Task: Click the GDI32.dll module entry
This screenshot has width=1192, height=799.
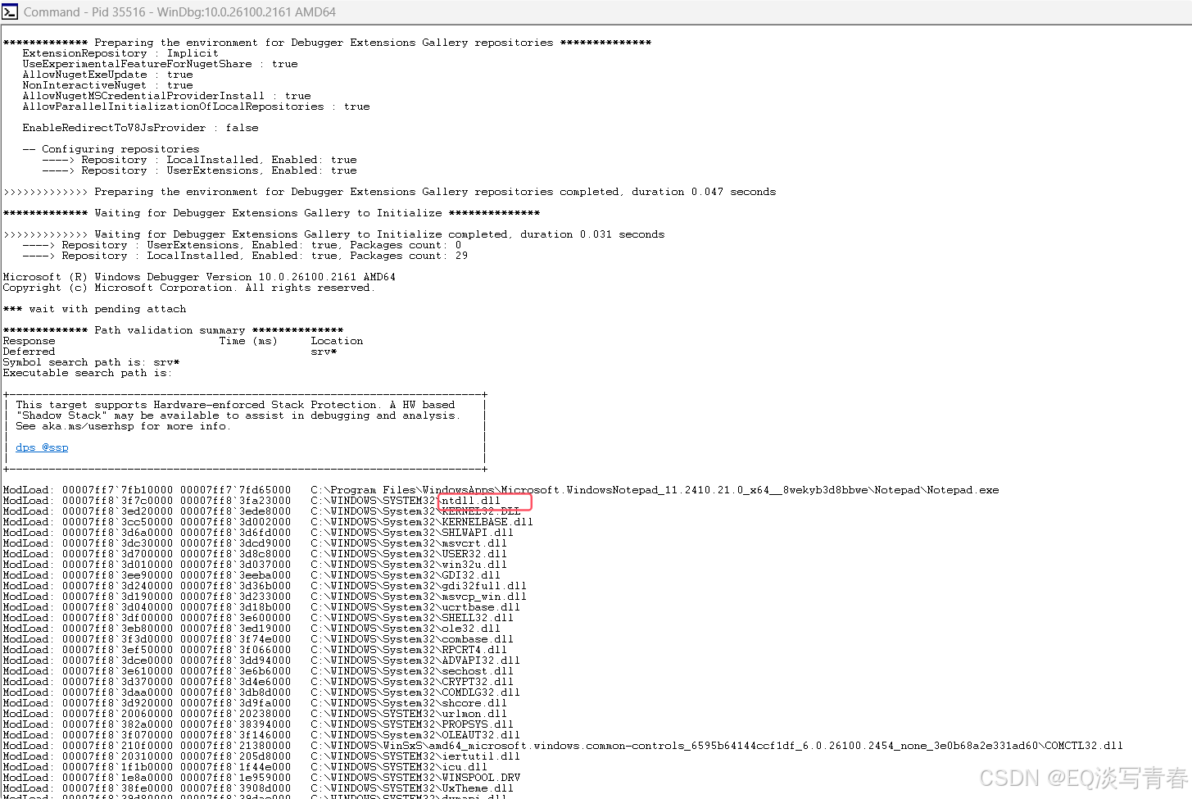Action: tap(252, 575)
